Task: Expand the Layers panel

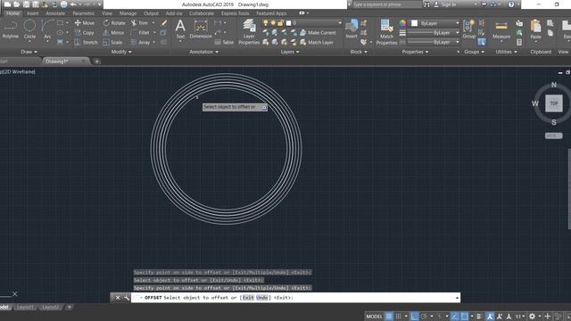Action: (289, 52)
